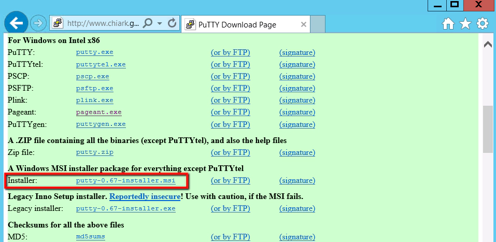Open the Reportedly insecure link
Screen dimensions: 496x242
(145, 196)
